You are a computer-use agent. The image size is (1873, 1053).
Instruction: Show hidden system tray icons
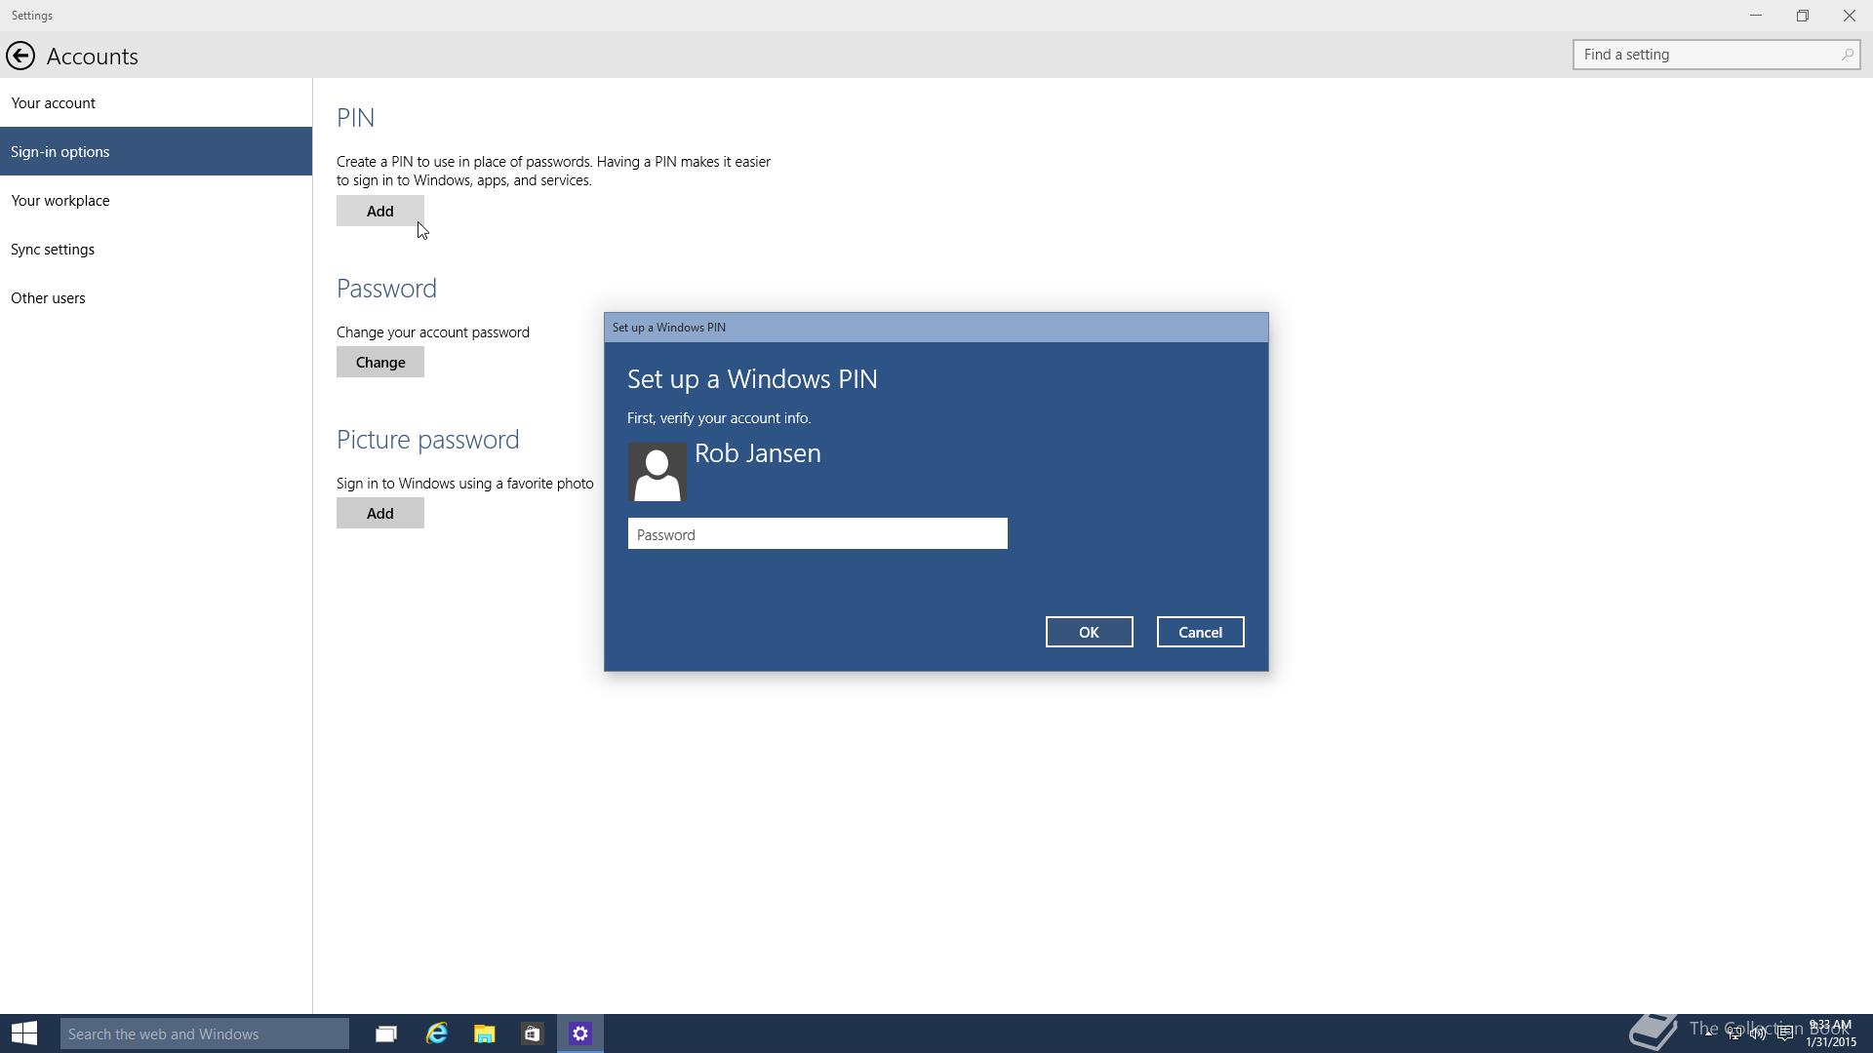tap(1709, 1033)
